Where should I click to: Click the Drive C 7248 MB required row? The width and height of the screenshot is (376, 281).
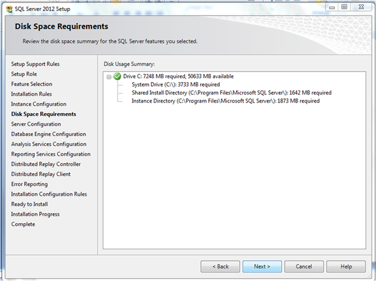click(x=179, y=76)
